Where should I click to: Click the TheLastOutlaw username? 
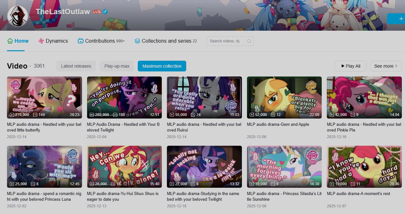(x=63, y=11)
